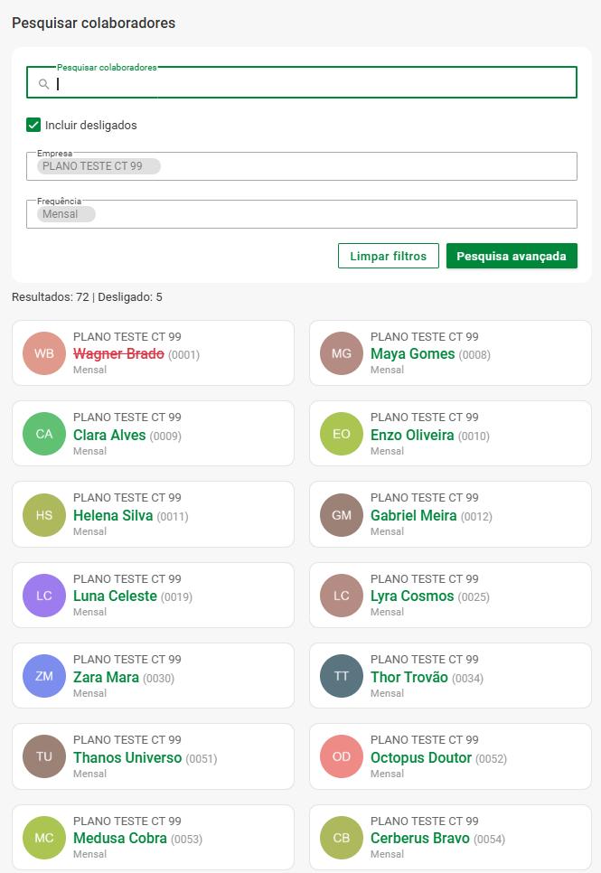Open the Frequência dropdown field
Image resolution: width=601 pixels, height=873 pixels.
click(362, 214)
